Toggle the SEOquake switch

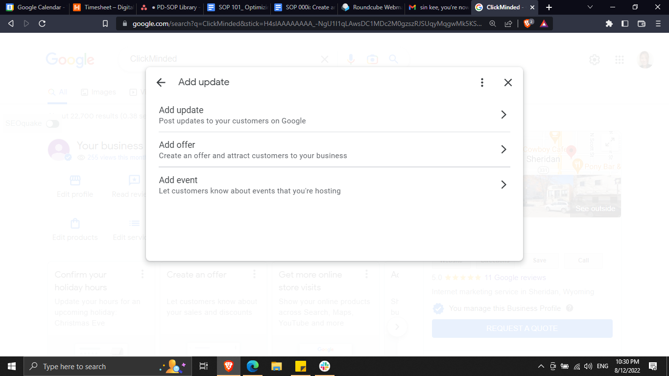(x=52, y=124)
